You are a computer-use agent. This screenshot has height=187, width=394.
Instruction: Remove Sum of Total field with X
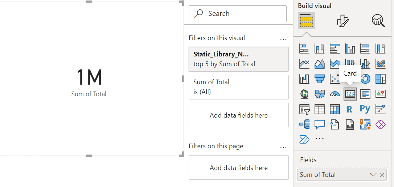click(x=382, y=175)
